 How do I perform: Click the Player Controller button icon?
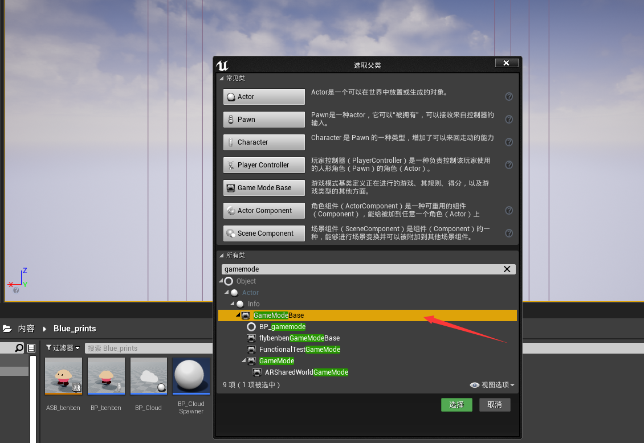coord(231,165)
